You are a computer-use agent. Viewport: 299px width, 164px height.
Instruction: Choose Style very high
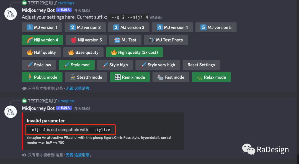[158, 65]
